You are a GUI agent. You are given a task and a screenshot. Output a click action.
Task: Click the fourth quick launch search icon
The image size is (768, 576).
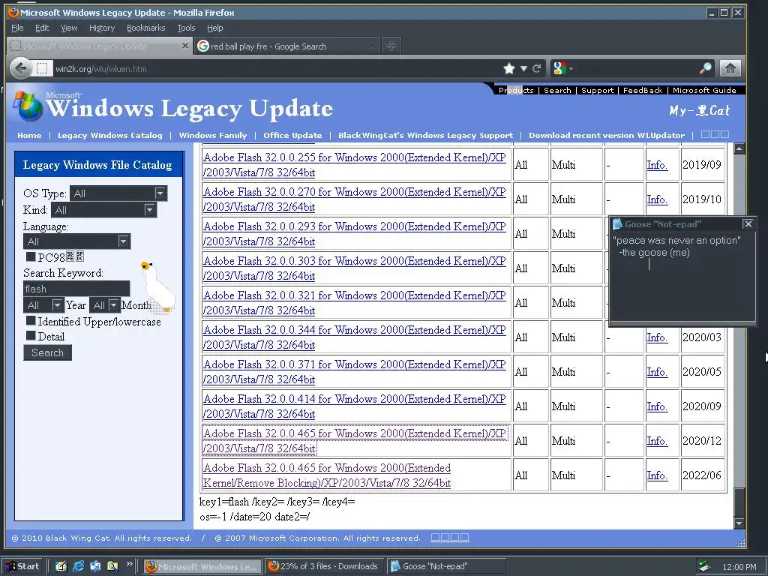pos(112,566)
